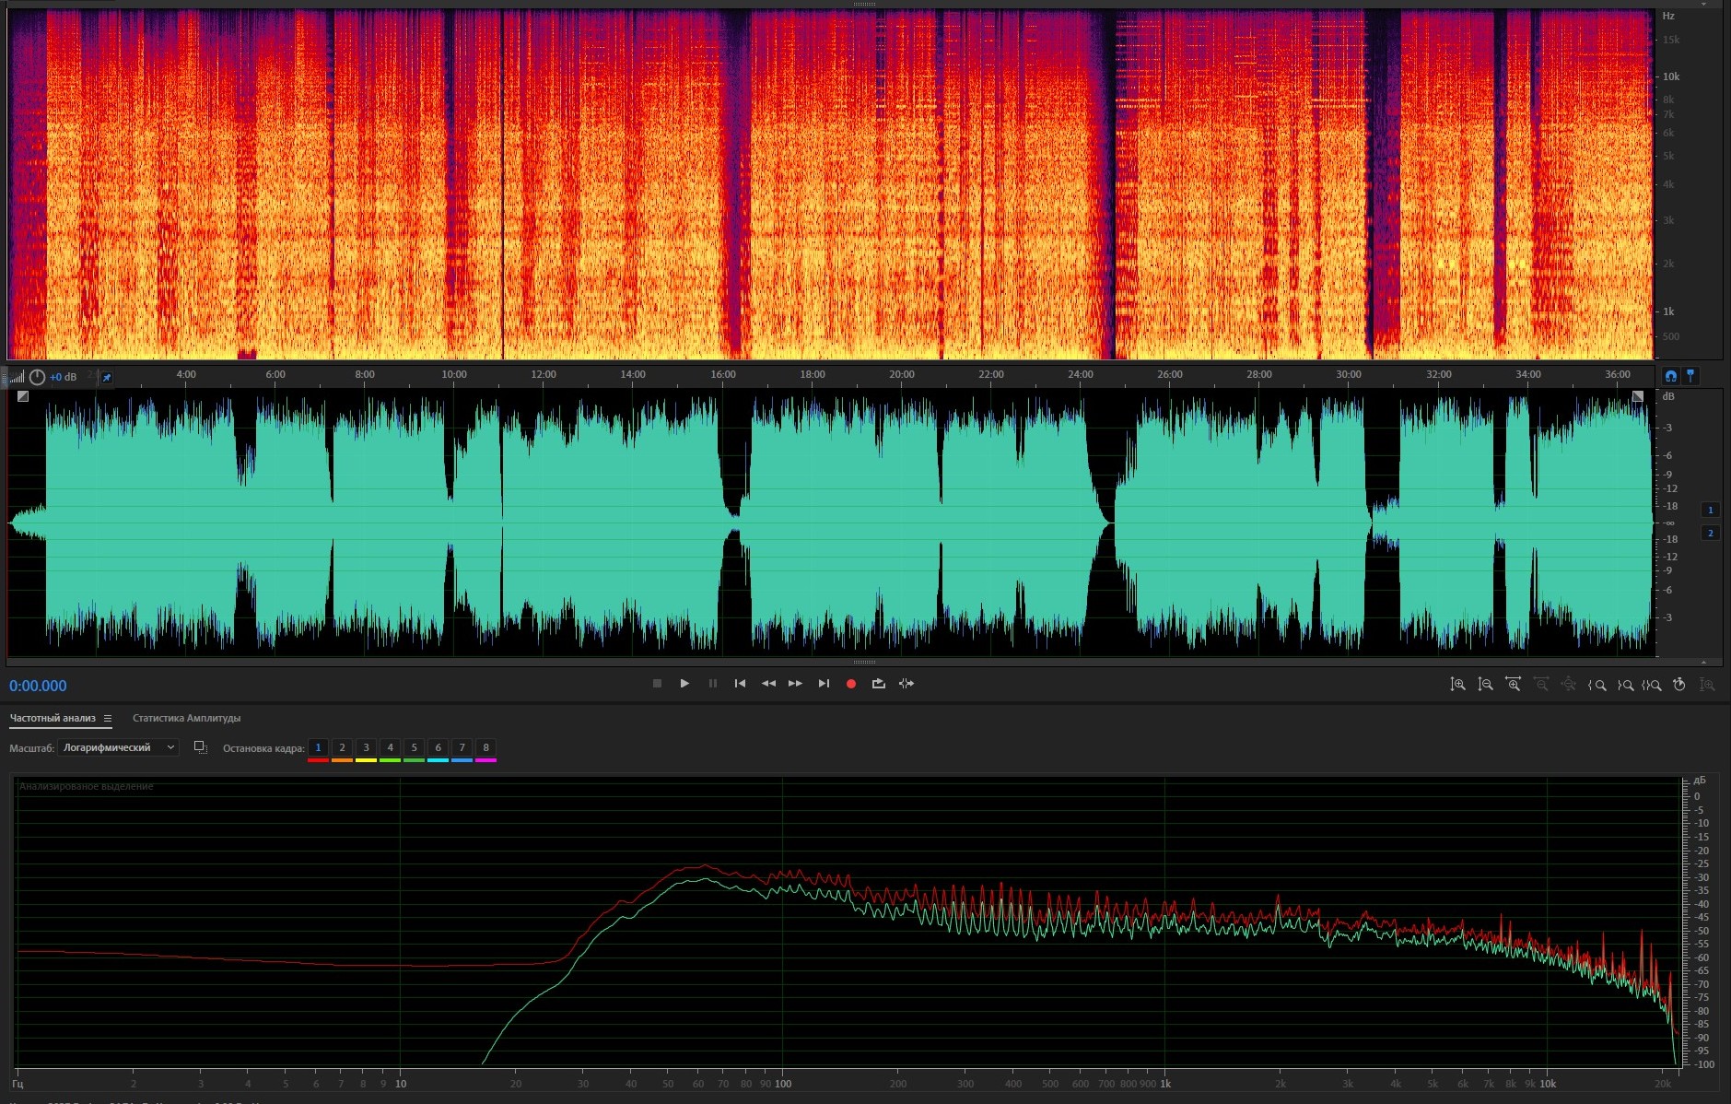The width and height of the screenshot is (1731, 1104).
Task: Jump to previous marker with transport button
Action: click(x=740, y=684)
